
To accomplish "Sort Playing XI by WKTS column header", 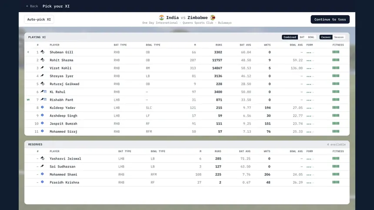I will [267, 45].
